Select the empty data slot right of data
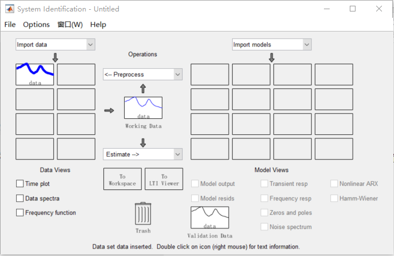Viewport: 394px width, 256px height. pos(76,75)
